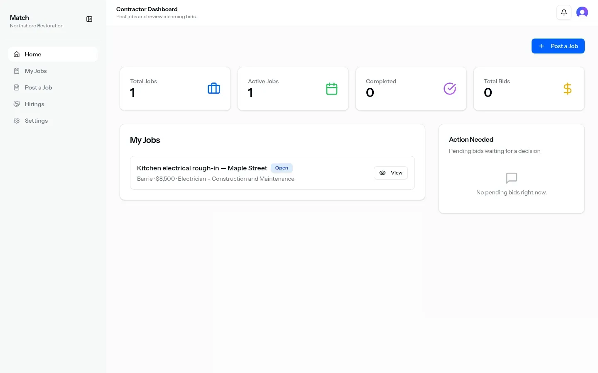Image resolution: width=598 pixels, height=373 pixels.
Task: Open notifications via the bell icon
Action: (x=564, y=12)
